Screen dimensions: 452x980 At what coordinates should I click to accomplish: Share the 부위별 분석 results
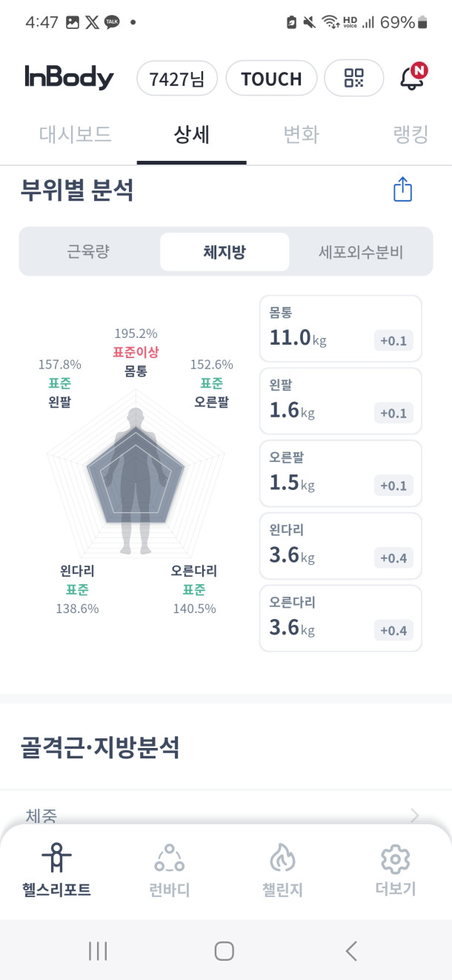pos(402,190)
